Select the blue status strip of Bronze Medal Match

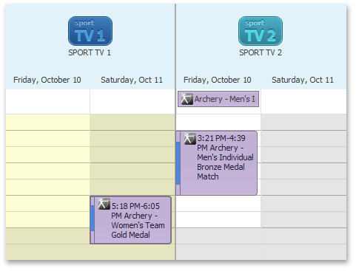(178, 163)
